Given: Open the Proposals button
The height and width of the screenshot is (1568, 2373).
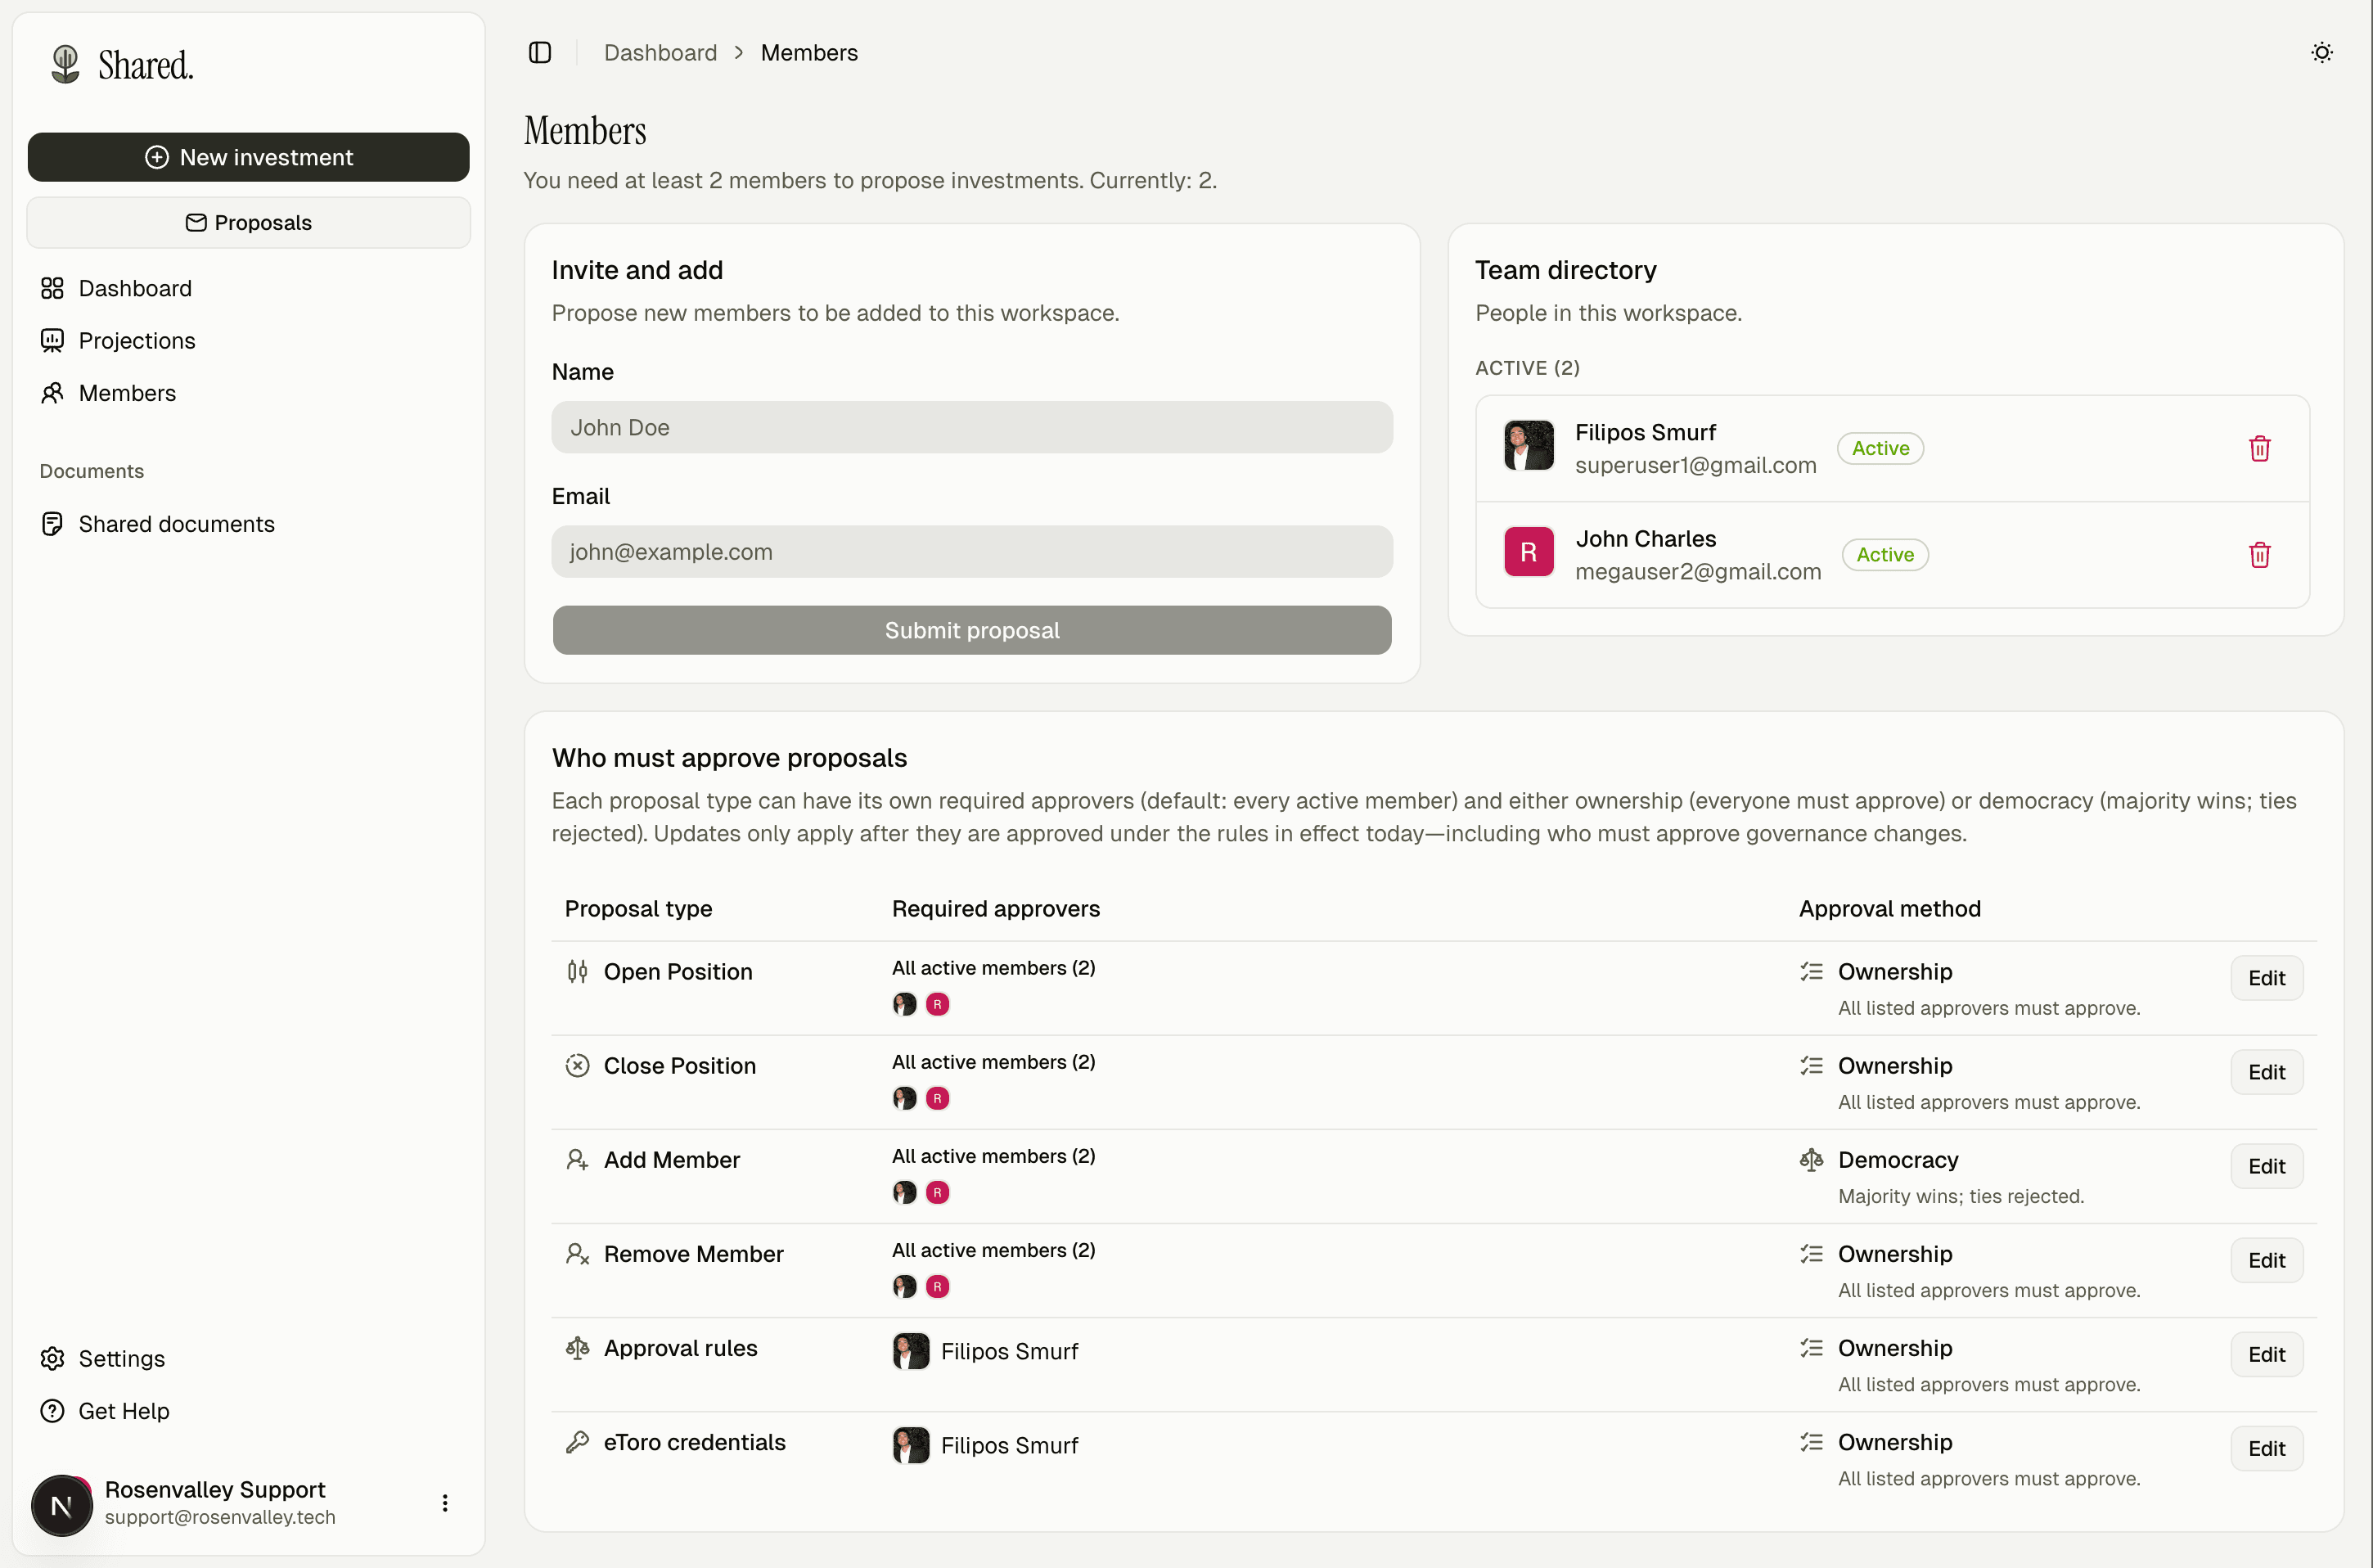Looking at the screenshot, I should coord(248,222).
